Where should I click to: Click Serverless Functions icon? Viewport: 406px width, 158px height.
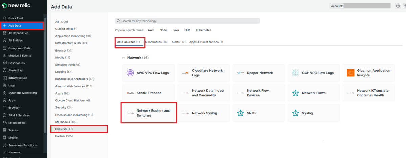pos(4,145)
